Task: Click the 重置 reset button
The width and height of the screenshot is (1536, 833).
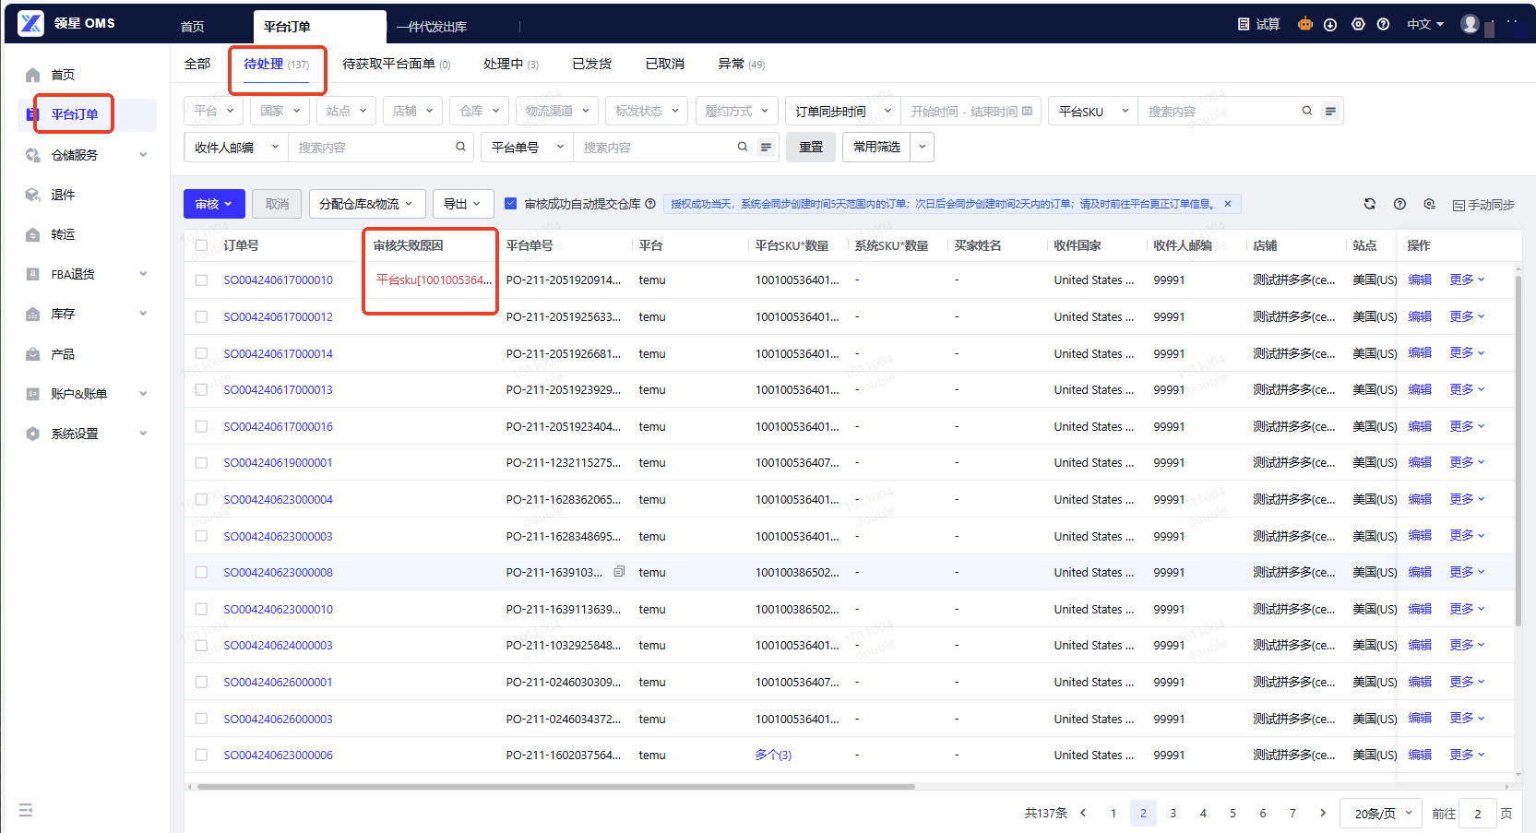Action: pyautogui.click(x=811, y=147)
